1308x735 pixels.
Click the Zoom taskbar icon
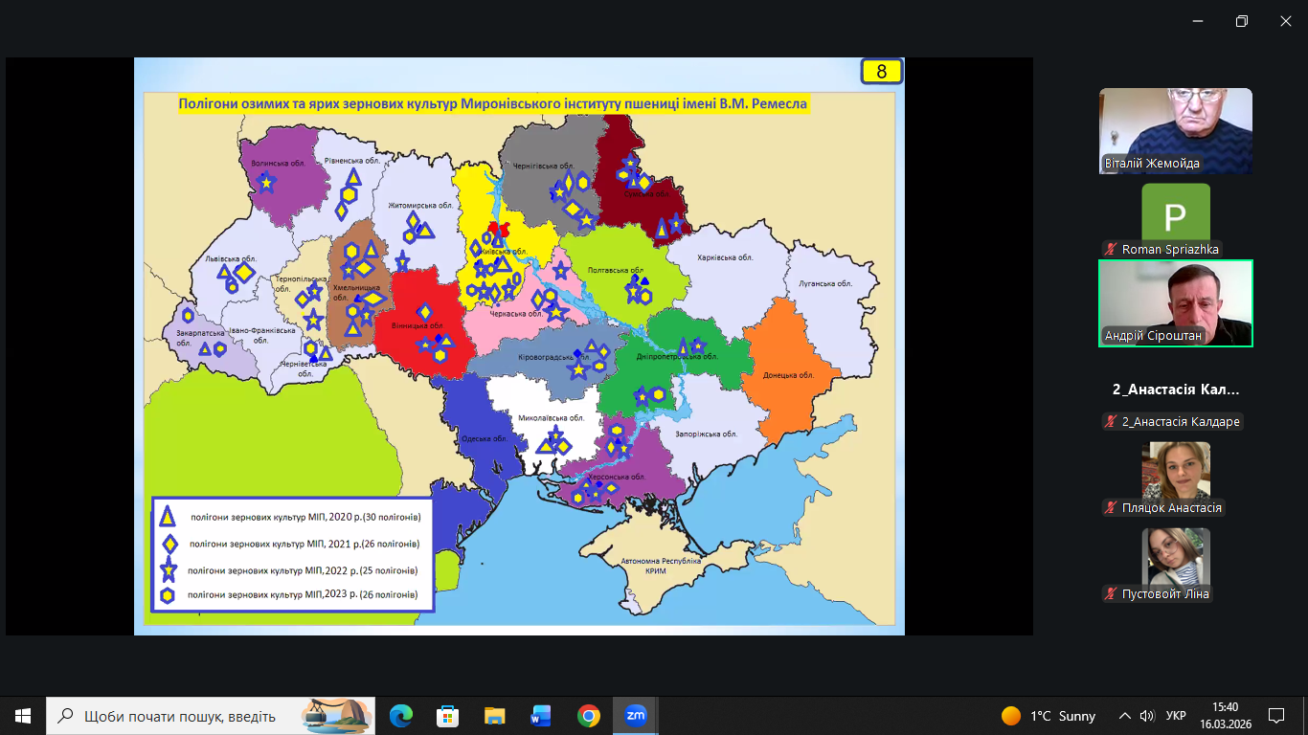tap(635, 716)
